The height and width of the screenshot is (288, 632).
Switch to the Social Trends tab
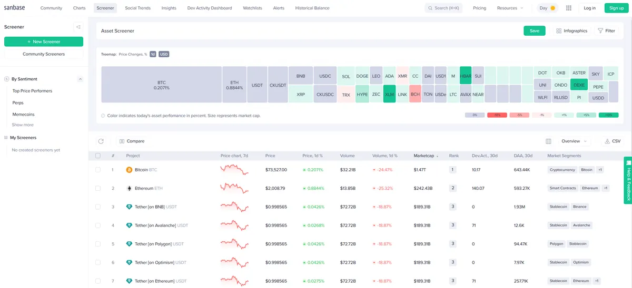coord(137,8)
